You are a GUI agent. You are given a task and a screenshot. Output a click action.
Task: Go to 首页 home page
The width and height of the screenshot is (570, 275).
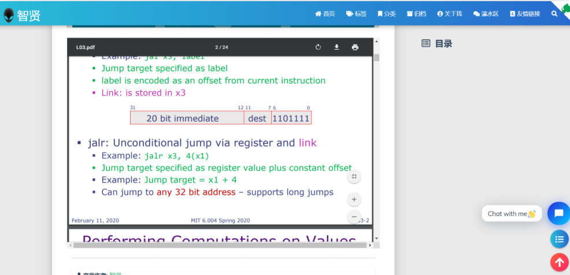(x=325, y=13)
